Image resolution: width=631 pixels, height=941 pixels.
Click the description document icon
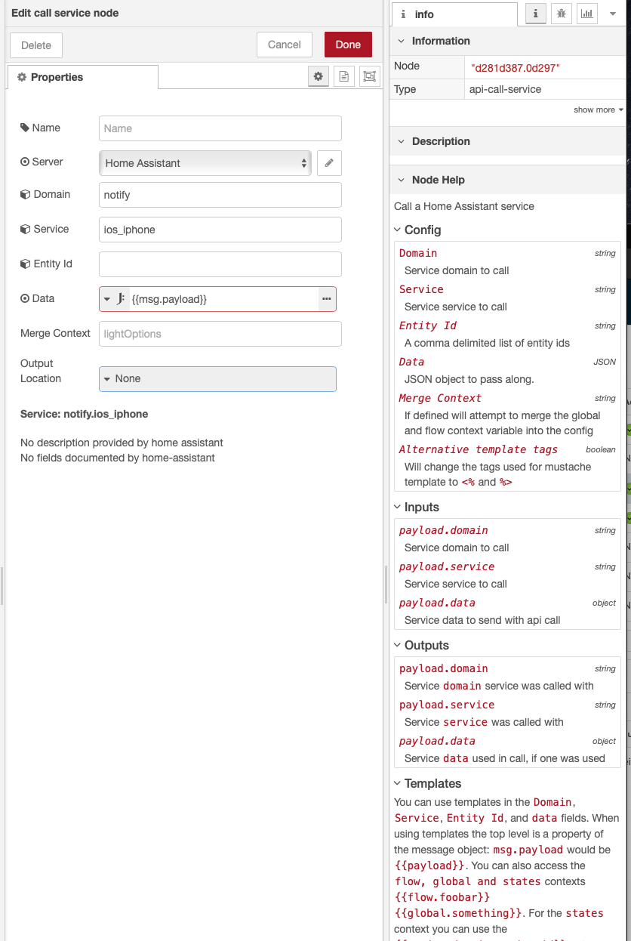344,76
